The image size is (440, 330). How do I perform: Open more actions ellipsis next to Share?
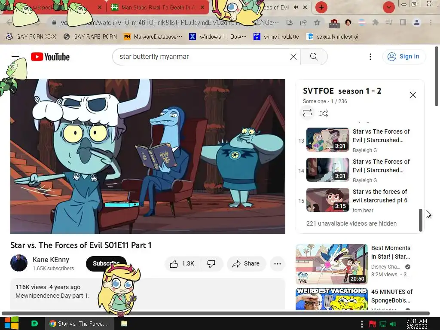(x=277, y=263)
